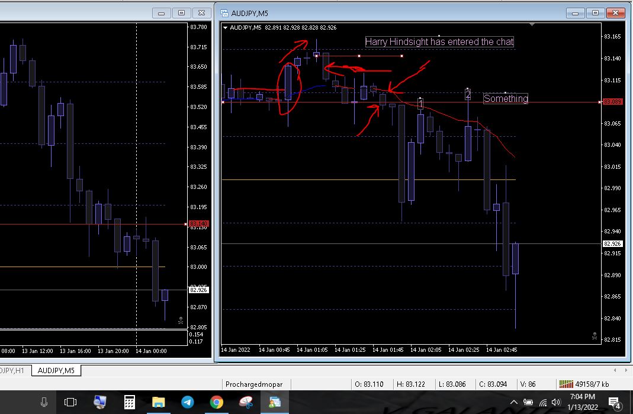Open Telegram from the taskbar
633x414 pixels.
coord(187,402)
